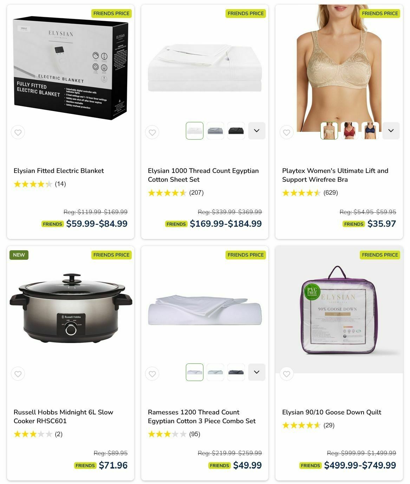Choose the black Elysian sheet set swatch
The width and height of the screenshot is (410, 484).
pos(236,131)
